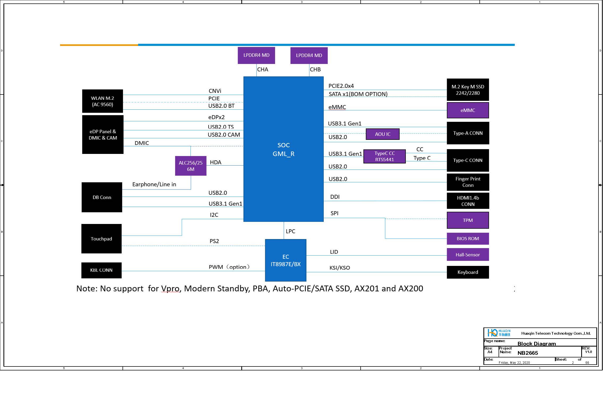This screenshot has width=603, height=419.
Task: Select the AOU IC block
Action: point(382,134)
